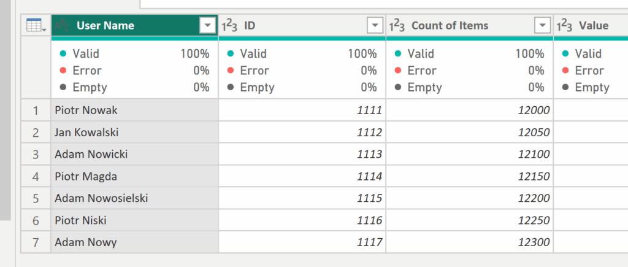Click the number type icon on Count of Items
The image size is (628, 267).
click(x=397, y=25)
